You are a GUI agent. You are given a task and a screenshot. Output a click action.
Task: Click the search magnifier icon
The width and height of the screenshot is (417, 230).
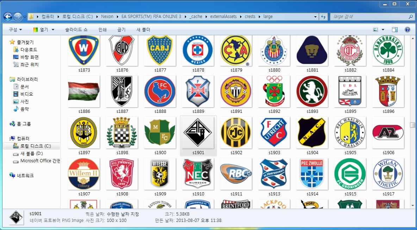[411, 17]
